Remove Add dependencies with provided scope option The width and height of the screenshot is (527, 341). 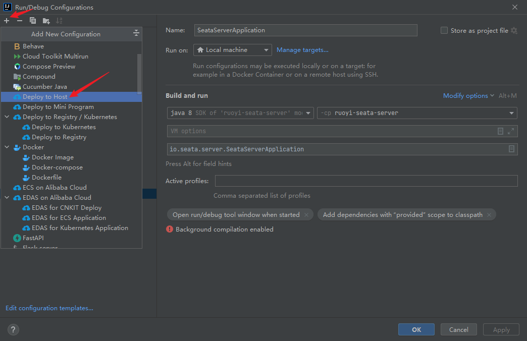pyautogui.click(x=489, y=215)
